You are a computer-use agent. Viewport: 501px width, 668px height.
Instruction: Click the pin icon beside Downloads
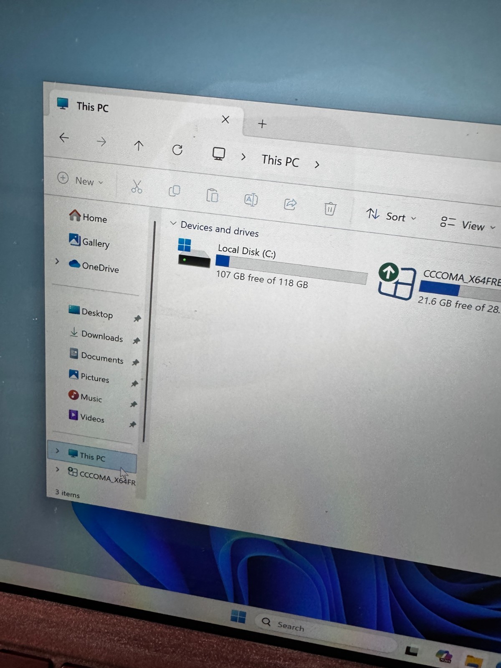click(136, 341)
